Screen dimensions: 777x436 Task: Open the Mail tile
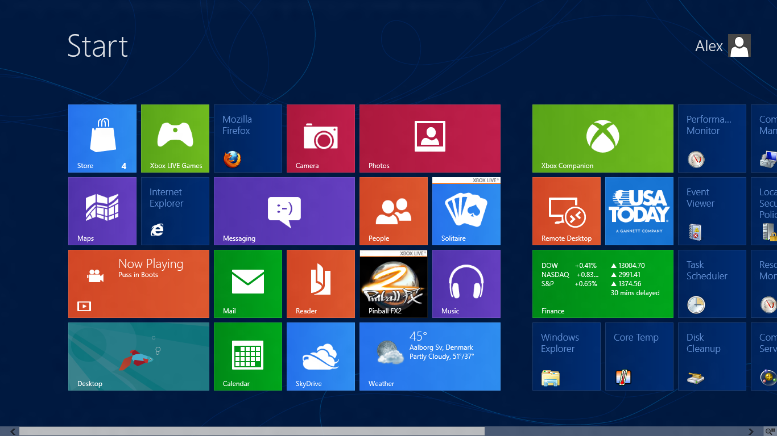click(248, 284)
